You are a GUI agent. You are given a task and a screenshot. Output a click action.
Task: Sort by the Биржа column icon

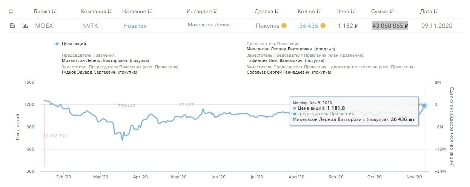click(x=54, y=11)
